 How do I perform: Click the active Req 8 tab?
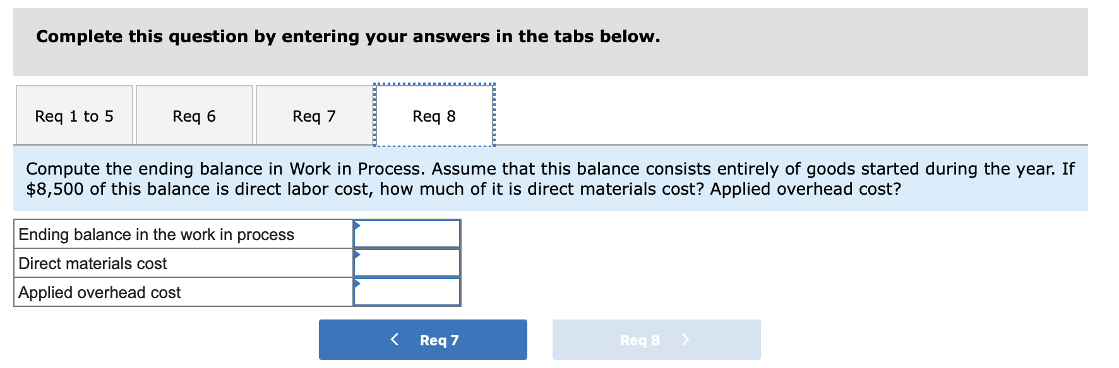tap(434, 115)
